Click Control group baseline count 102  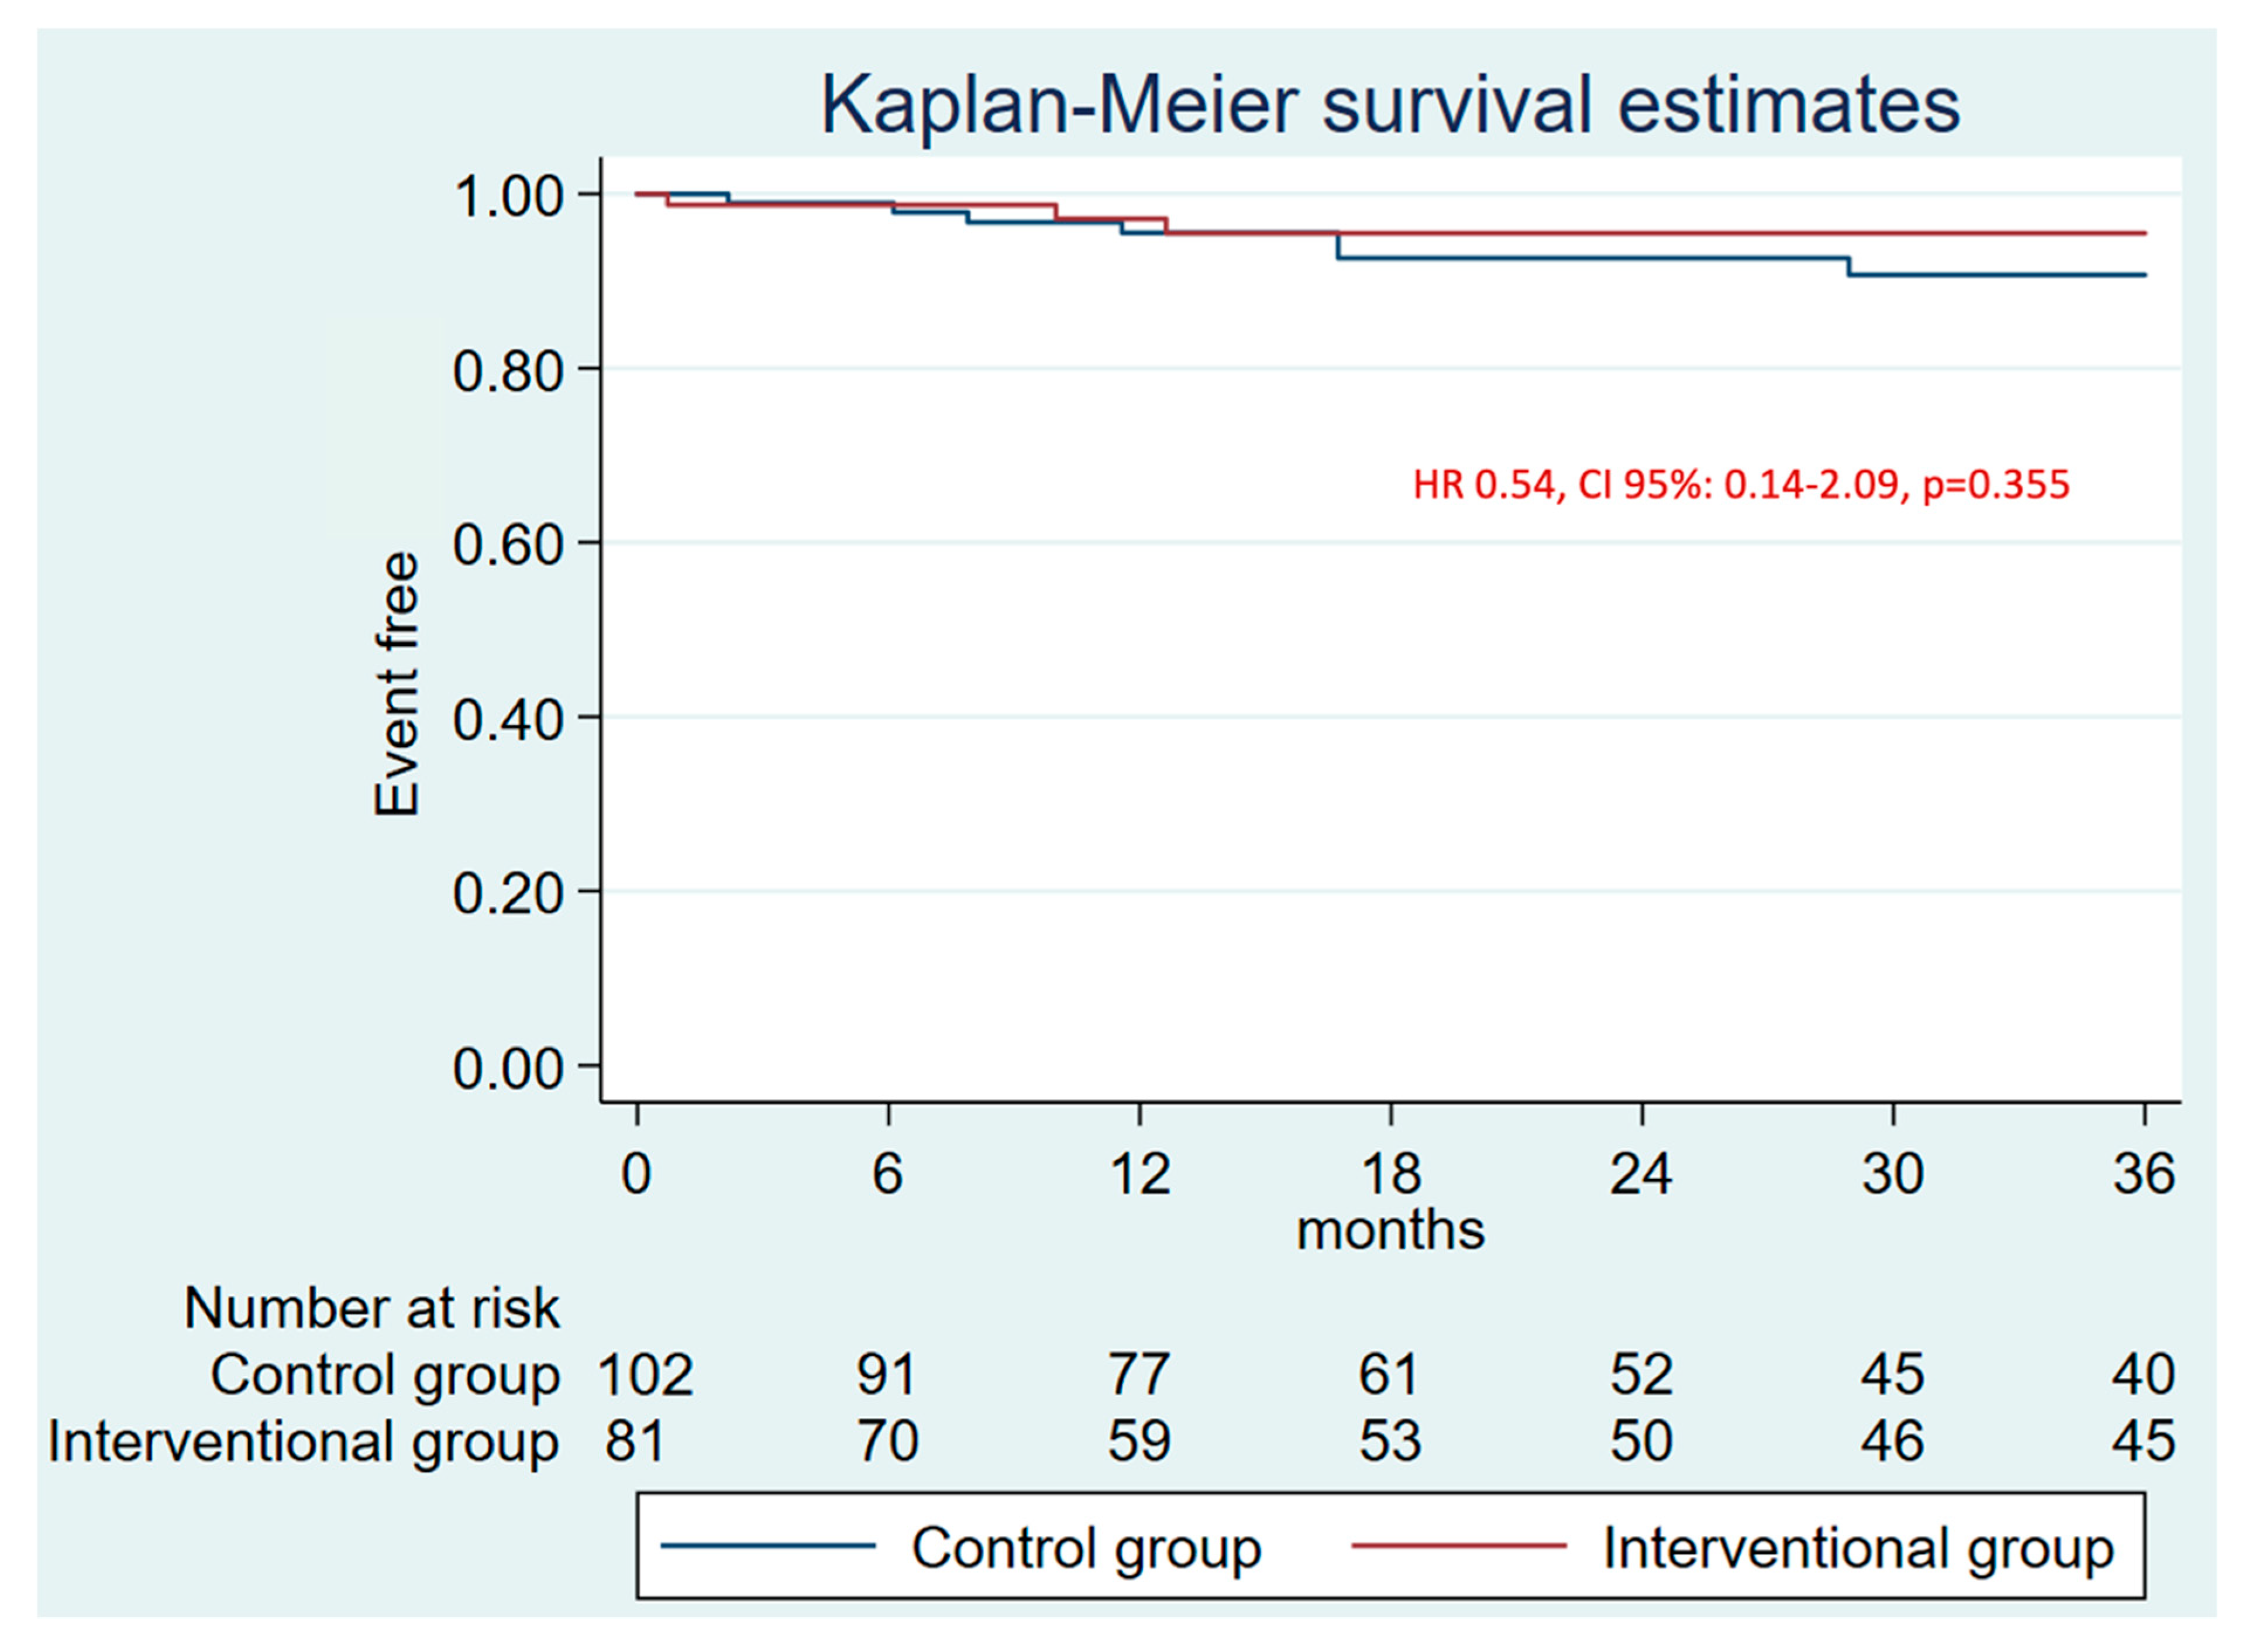[x=645, y=1375]
